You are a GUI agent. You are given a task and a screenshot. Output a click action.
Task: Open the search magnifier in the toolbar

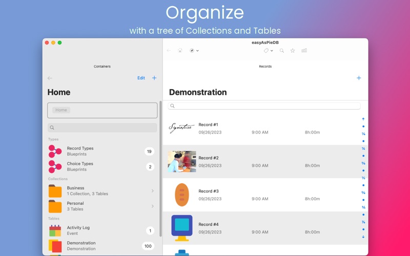(282, 51)
